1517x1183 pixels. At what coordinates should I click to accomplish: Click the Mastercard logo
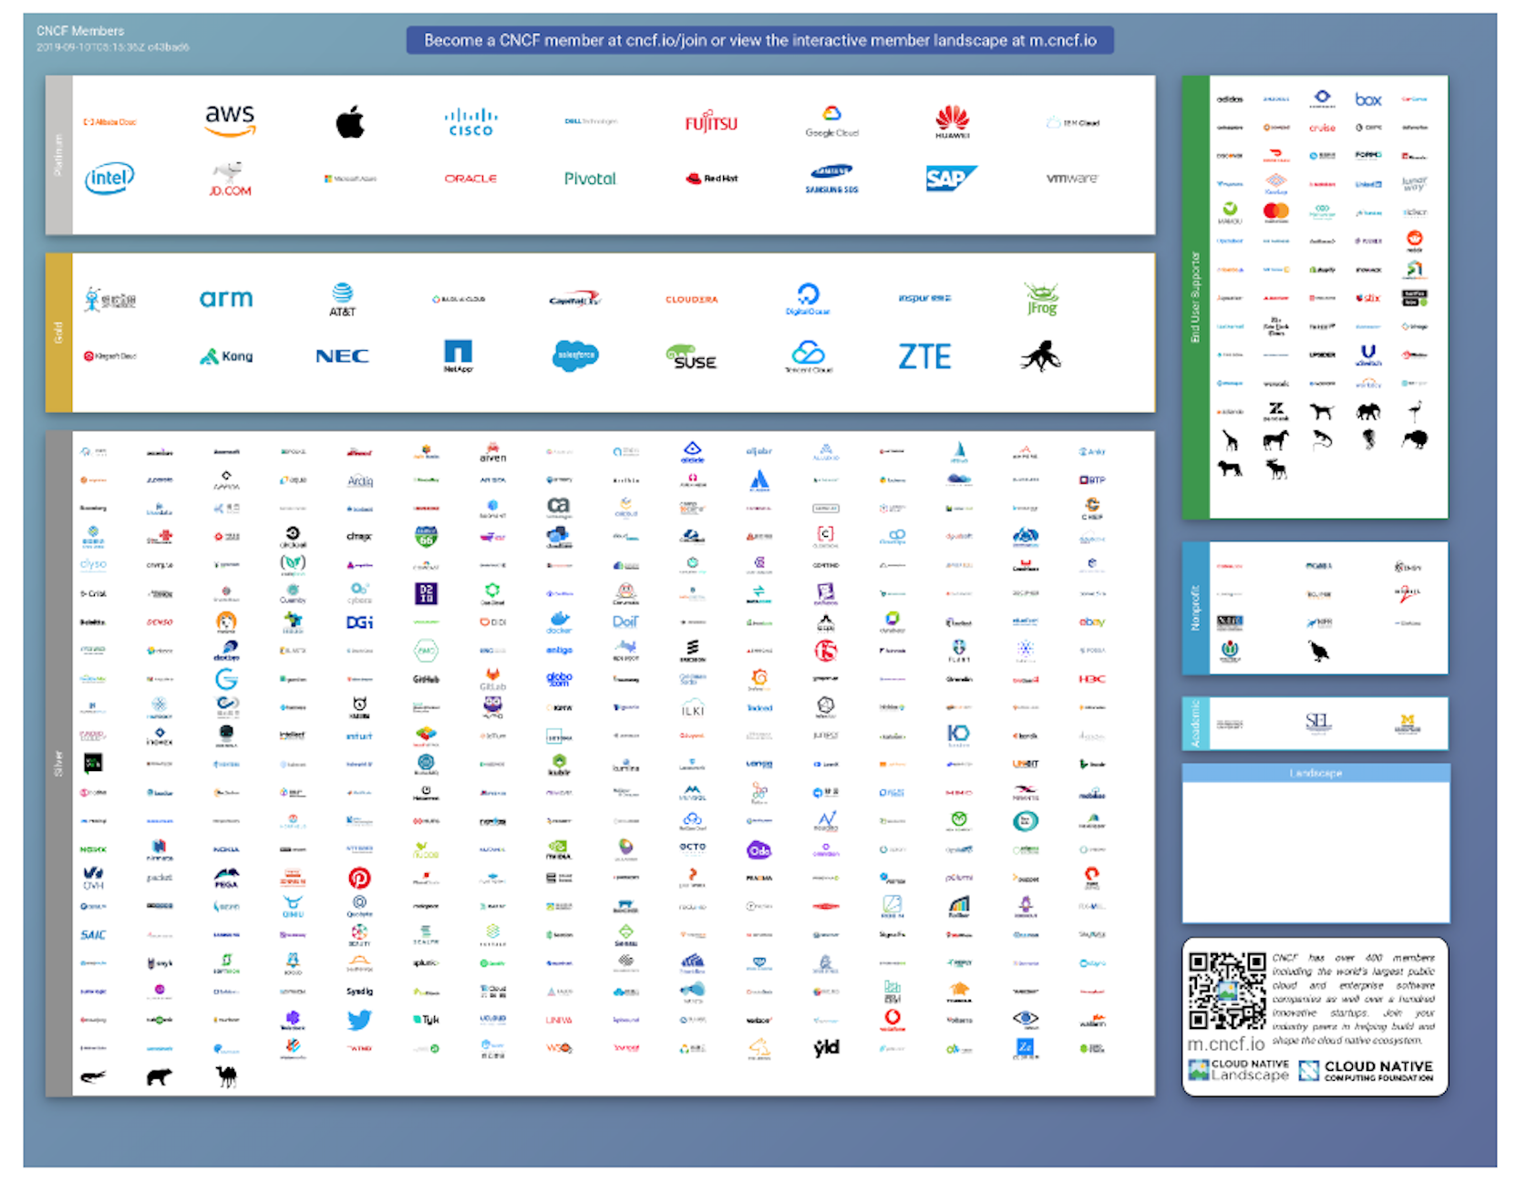[x=1275, y=212]
